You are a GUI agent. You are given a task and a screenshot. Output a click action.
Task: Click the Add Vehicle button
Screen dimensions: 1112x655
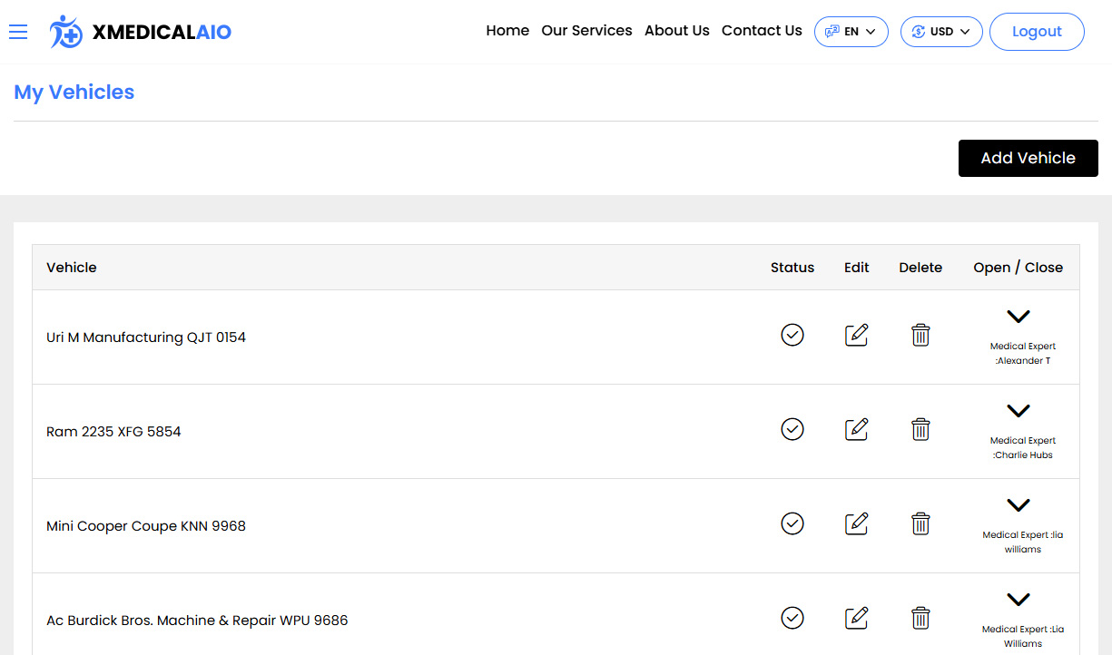[x=1028, y=158]
